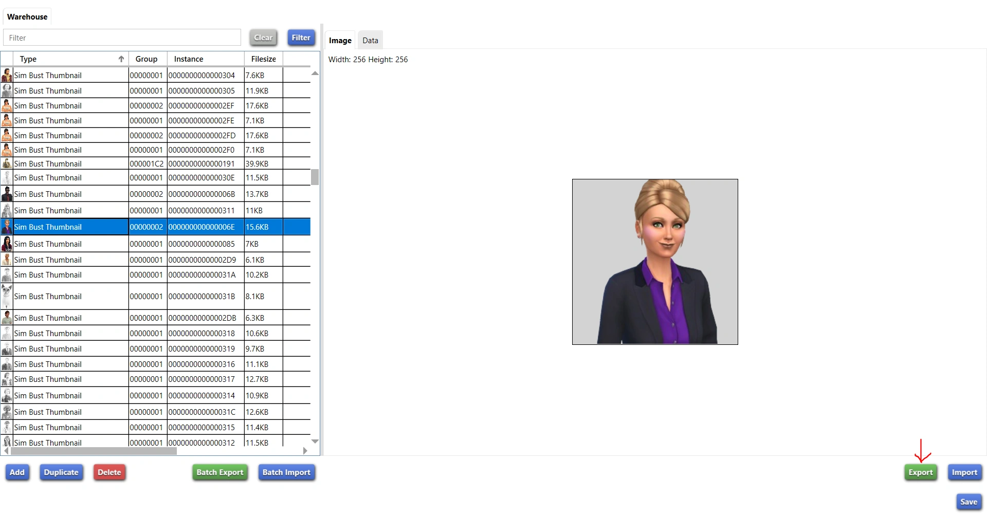Duplicate the selected resource
Image resolution: width=987 pixels, height=515 pixels.
(x=61, y=472)
